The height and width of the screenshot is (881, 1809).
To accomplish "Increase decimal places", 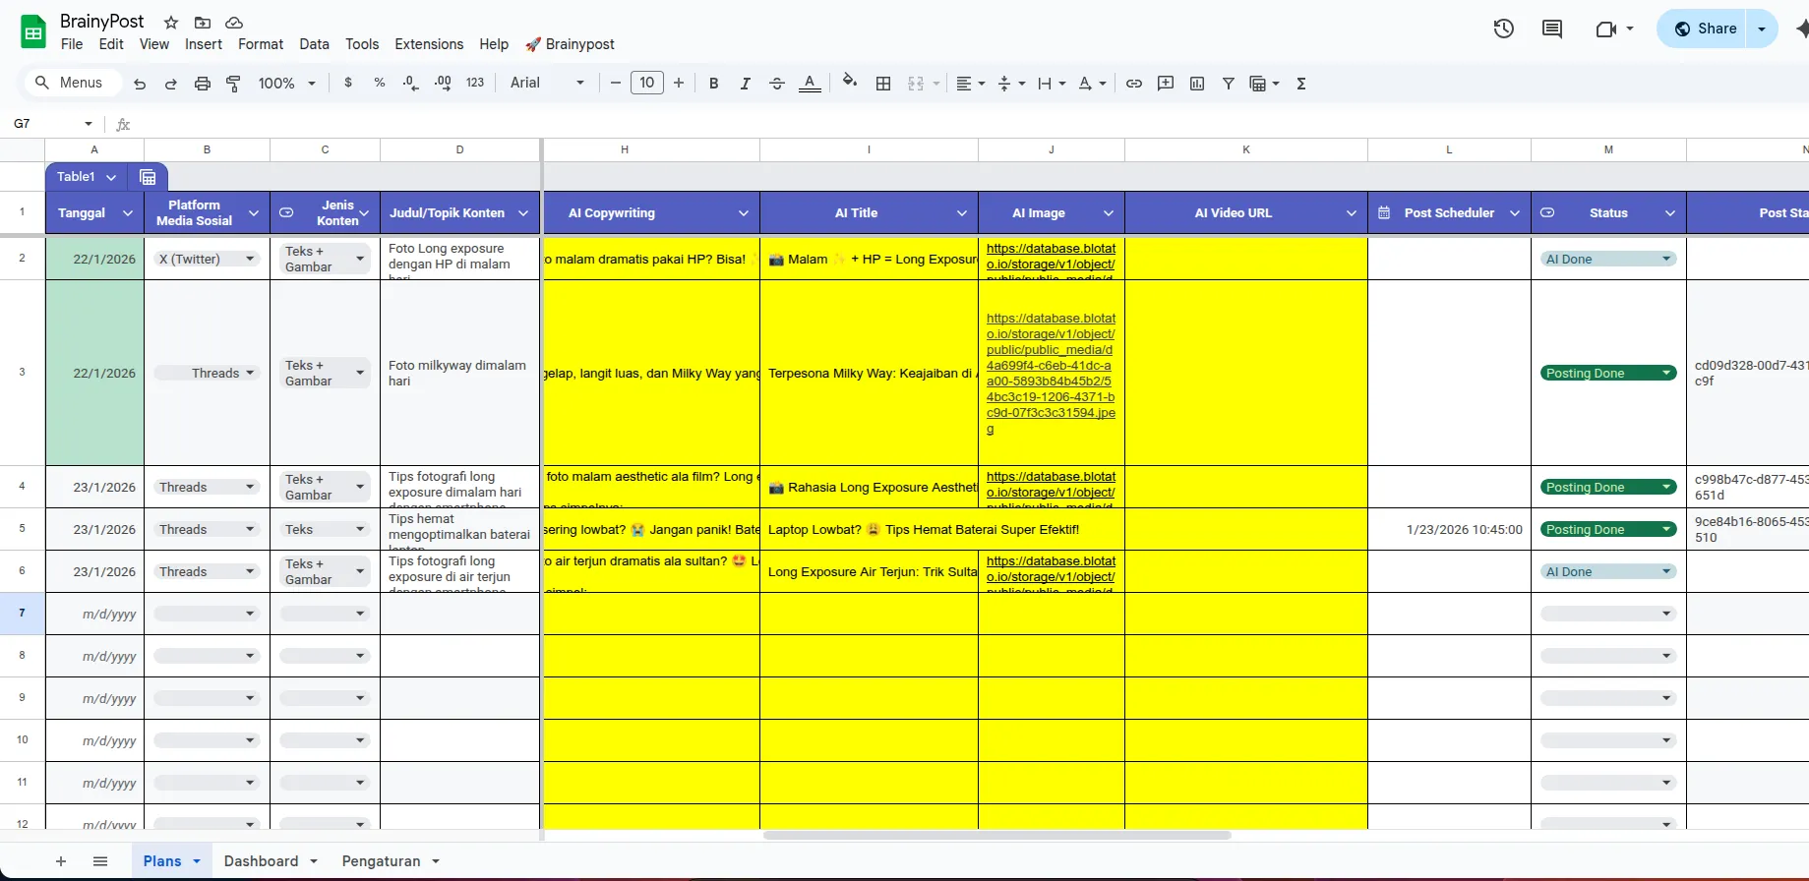I will 443,83.
